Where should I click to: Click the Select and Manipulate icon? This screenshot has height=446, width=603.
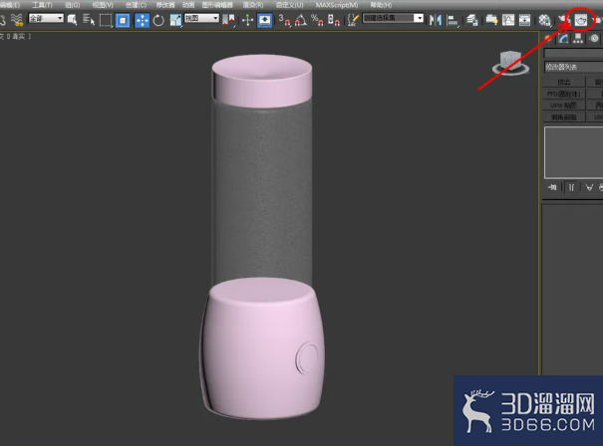247,20
